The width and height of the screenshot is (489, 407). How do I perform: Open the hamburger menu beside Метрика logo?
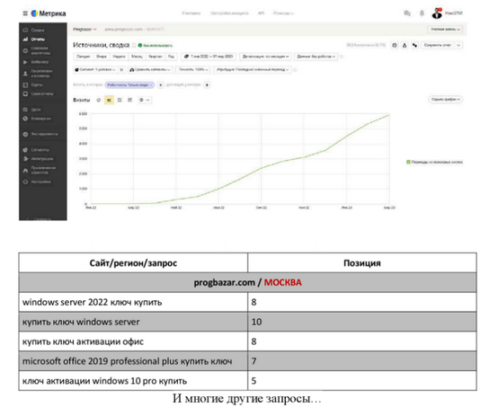tap(25, 13)
